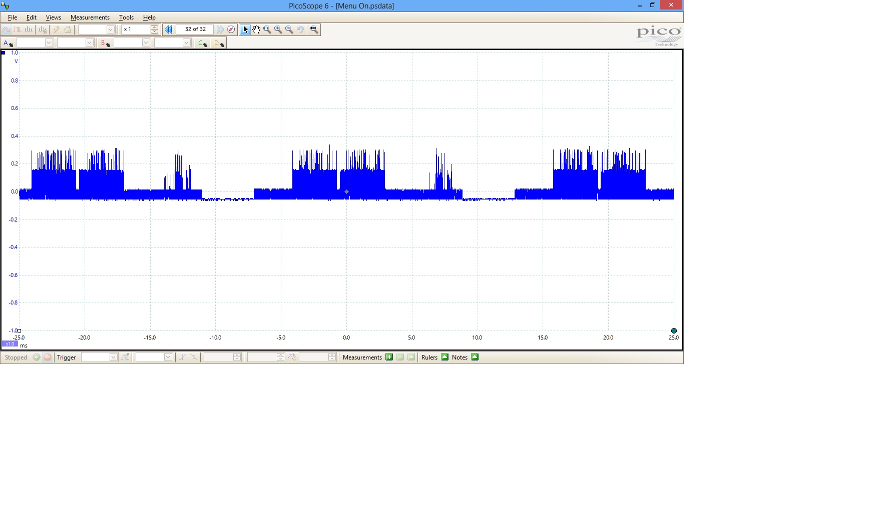Go to the first waveform buffer
Screen dimensions: 896x526
[169, 29]
